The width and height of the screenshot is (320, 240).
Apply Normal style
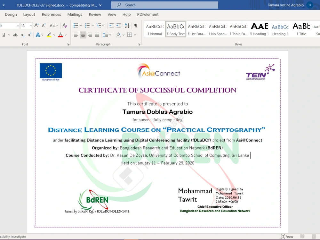pyautogui.click(x=155, y=29)
